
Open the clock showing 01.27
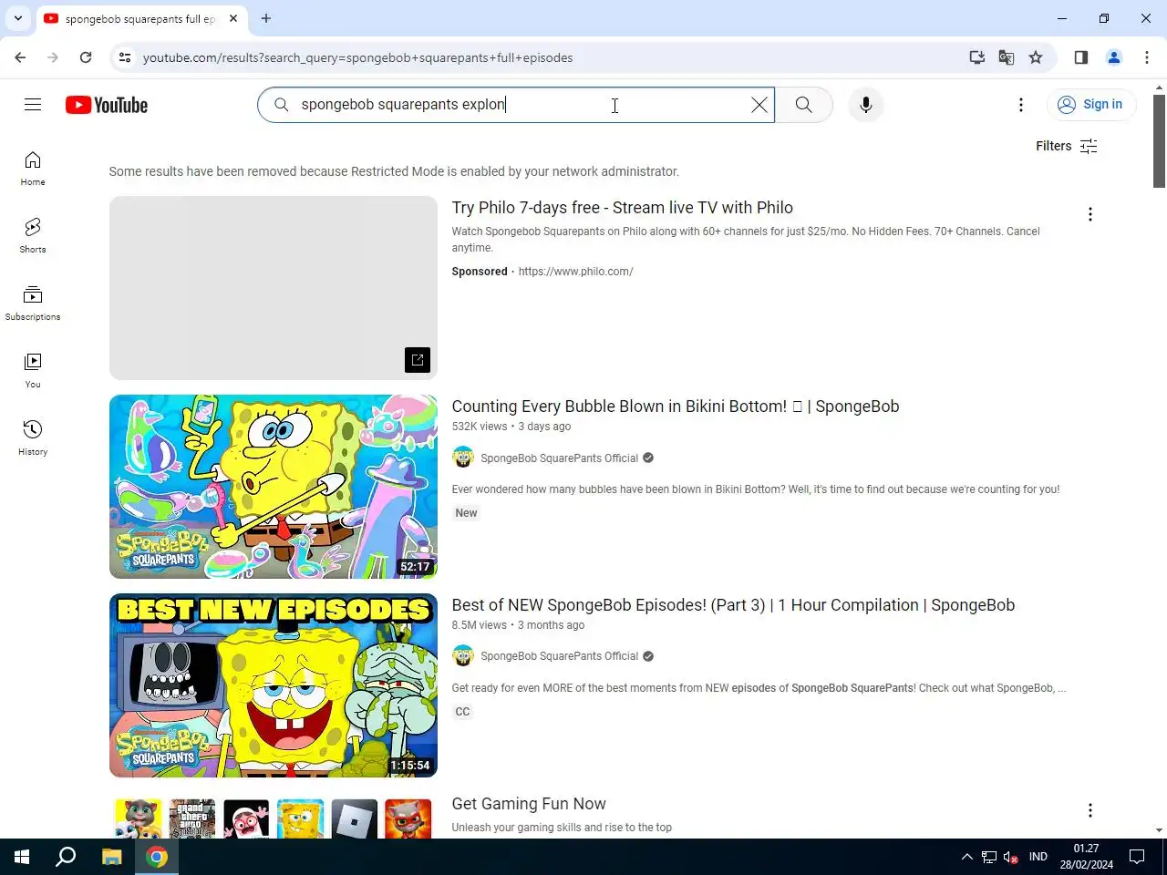click(x=1086, y=857)
